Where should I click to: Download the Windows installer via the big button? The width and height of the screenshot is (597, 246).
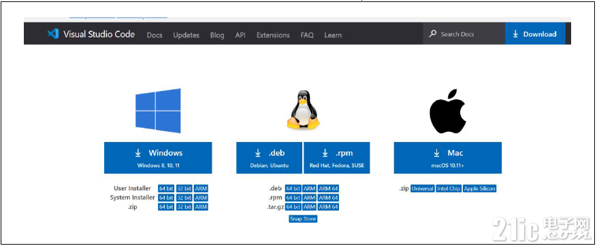pyautogui.click(x=158, y=158)
